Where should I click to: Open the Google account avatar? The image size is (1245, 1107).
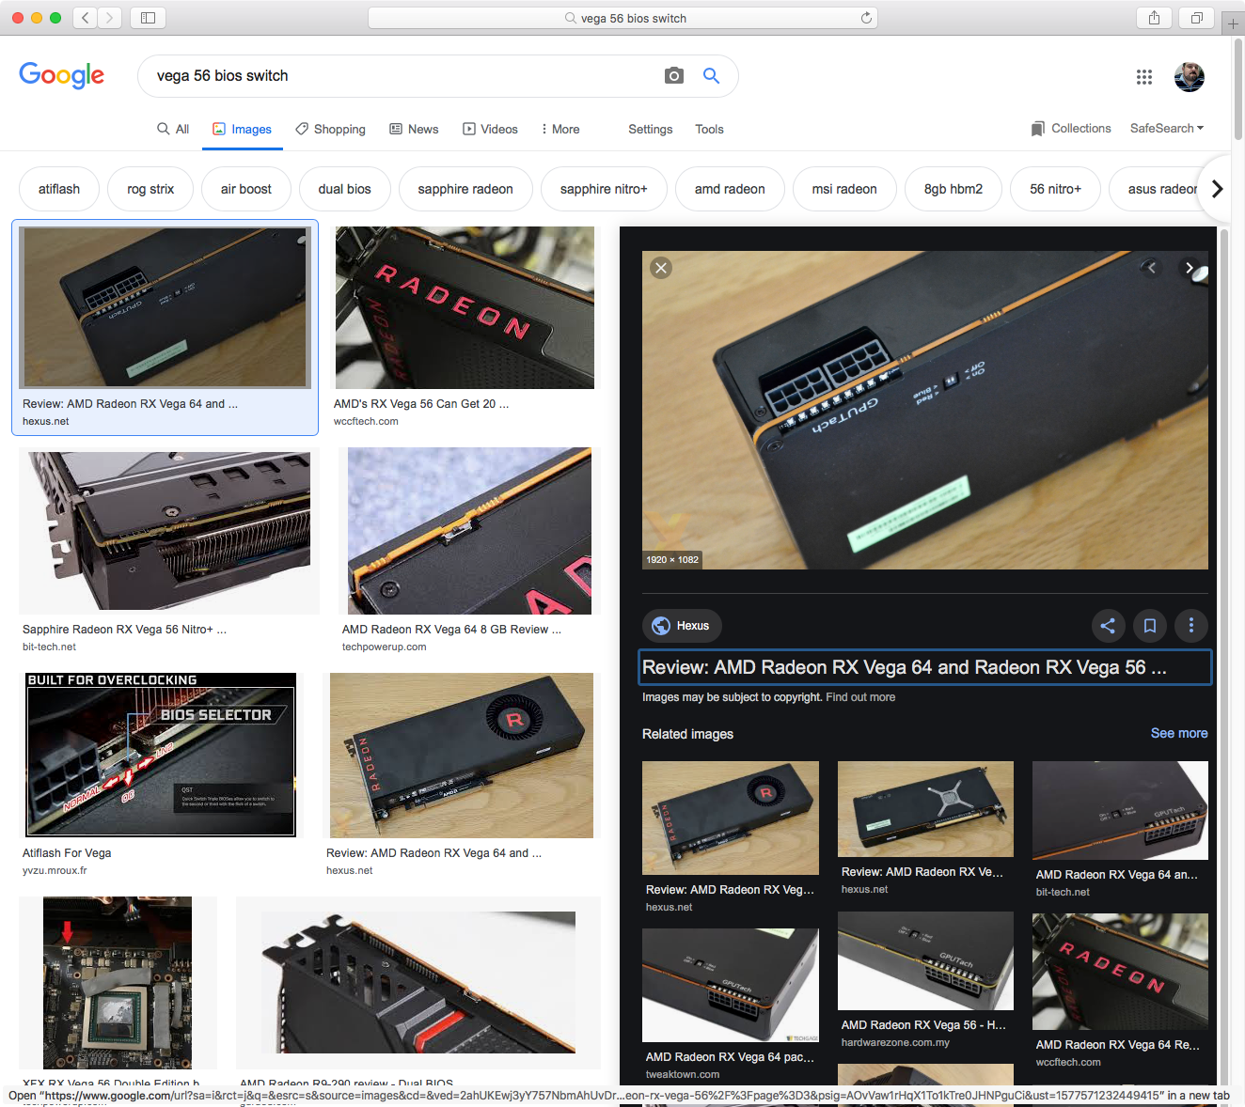[x=1190, y=77]
